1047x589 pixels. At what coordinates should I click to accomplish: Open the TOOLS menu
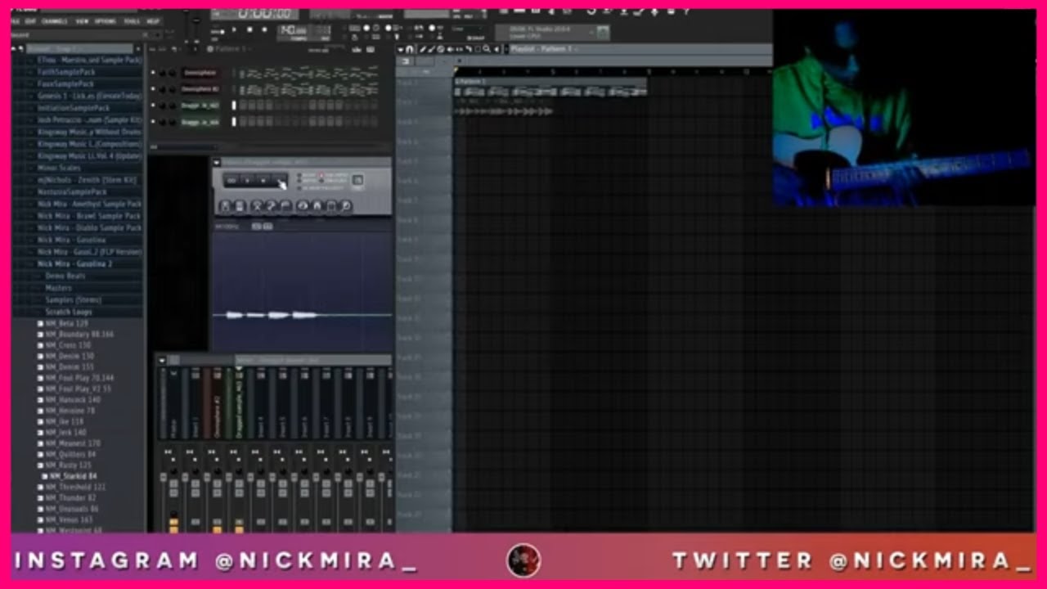(132, 21)
